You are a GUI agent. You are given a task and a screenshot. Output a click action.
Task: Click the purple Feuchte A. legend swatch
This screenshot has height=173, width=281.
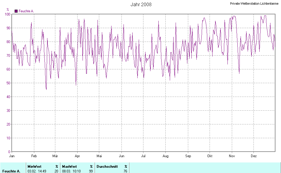[x=16, y=11]
